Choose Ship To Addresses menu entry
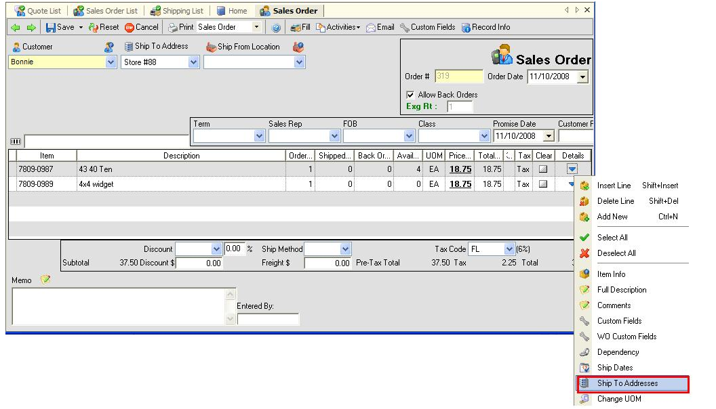The height and width of the screenshot is (409, 716). (x=633, y=383)
